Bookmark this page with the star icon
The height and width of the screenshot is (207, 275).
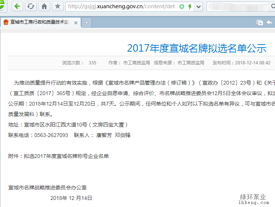coord(57,6)
